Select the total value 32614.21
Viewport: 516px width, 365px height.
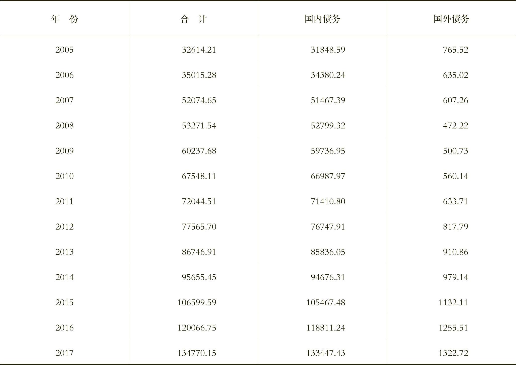pyautogui.click(x=199, y=50)
